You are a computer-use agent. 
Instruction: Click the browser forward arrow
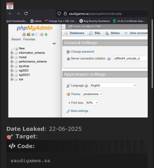click(18, 13)
